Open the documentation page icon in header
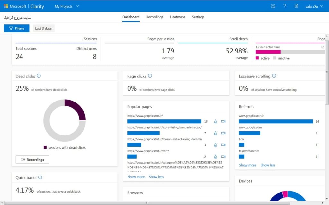 click(x=296, y=6)
